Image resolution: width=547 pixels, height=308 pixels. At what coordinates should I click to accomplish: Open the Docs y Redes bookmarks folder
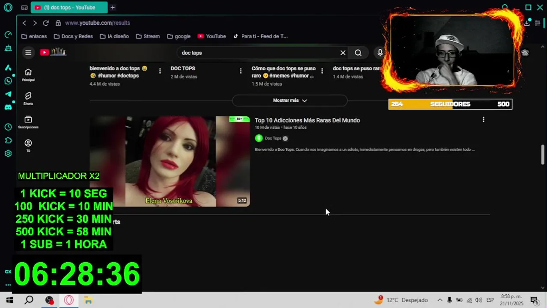coord(73,36)
